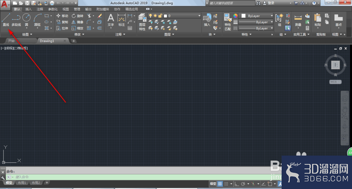Click the 镜像 mirror tool

coord(77,22)
